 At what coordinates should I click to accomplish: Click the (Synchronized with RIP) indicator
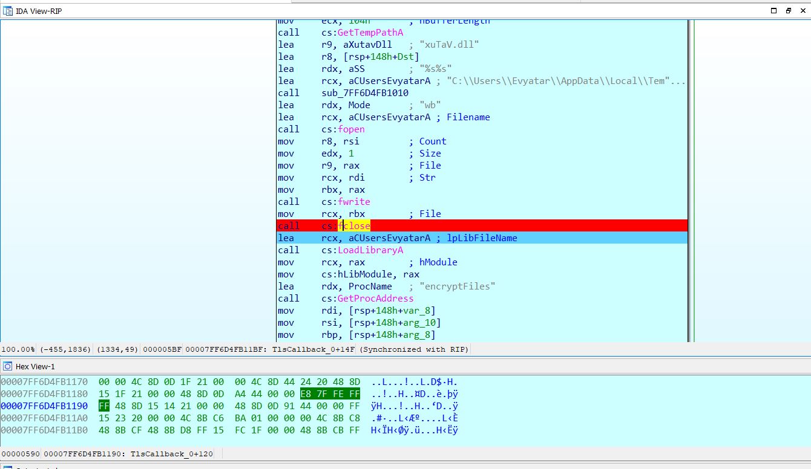point(414,349)
